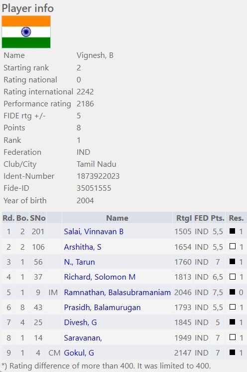Viewport: 247px width, 372px height.
Task: Open the Gokul, G player link
Action: pyautogui.click(x=79, y=353)
